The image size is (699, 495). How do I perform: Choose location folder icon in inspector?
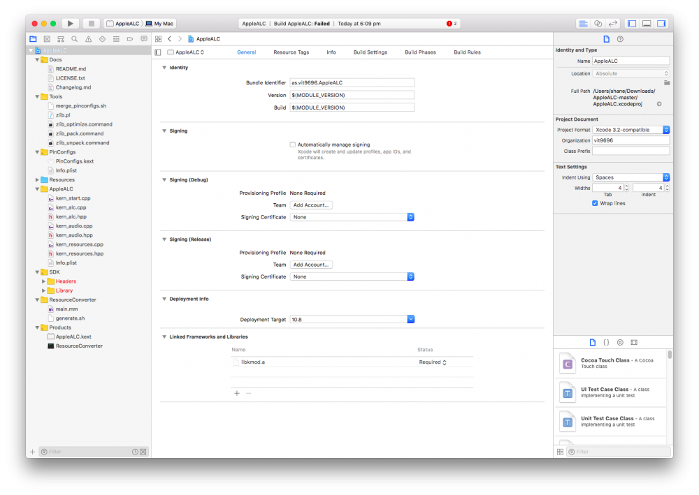pos(667,83)
